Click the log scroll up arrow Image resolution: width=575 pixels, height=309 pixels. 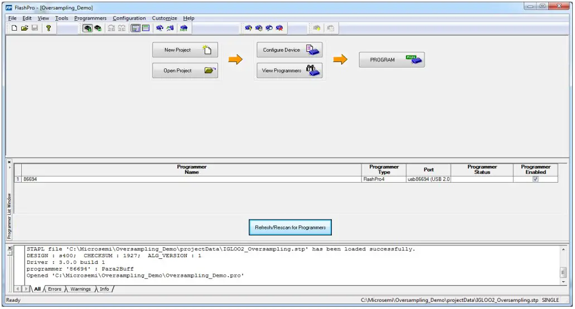pyautogui.click(x=563, y=249)
